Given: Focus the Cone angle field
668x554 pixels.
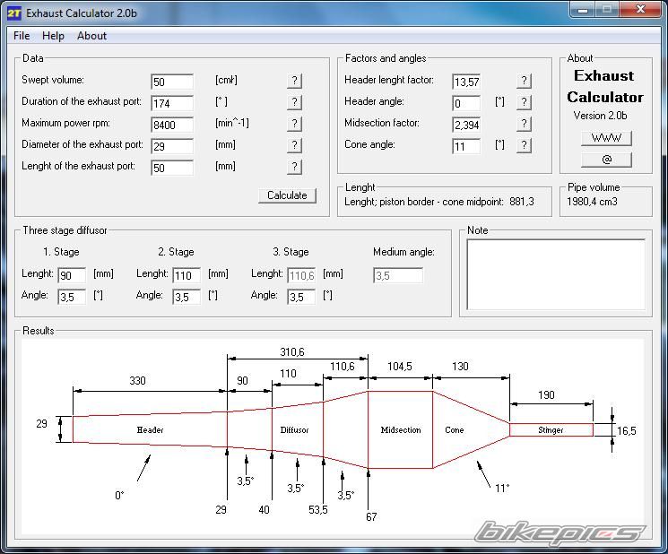Looking at the screenshot, I should (x=466, y=146).
